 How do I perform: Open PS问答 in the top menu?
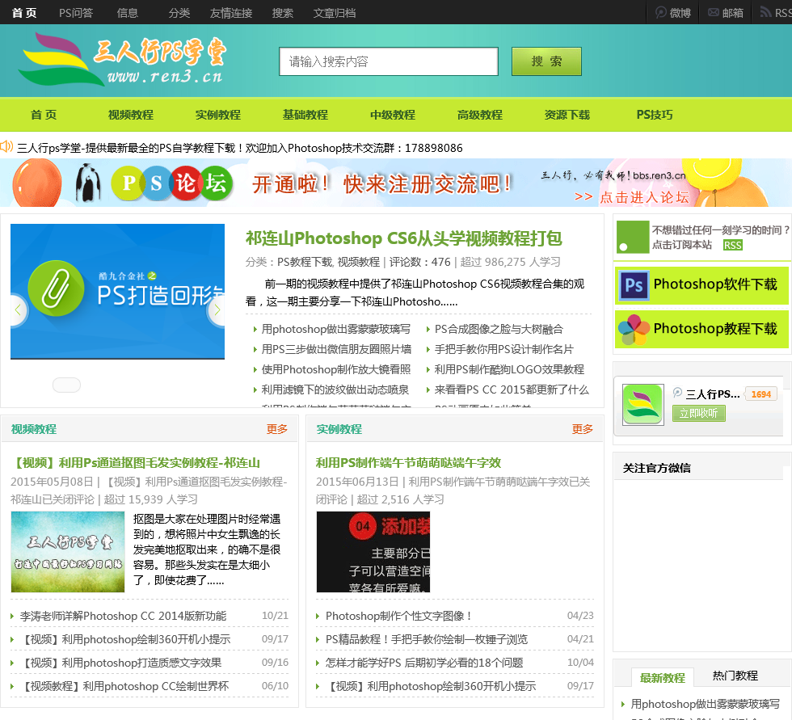click(x=76, y=13)
